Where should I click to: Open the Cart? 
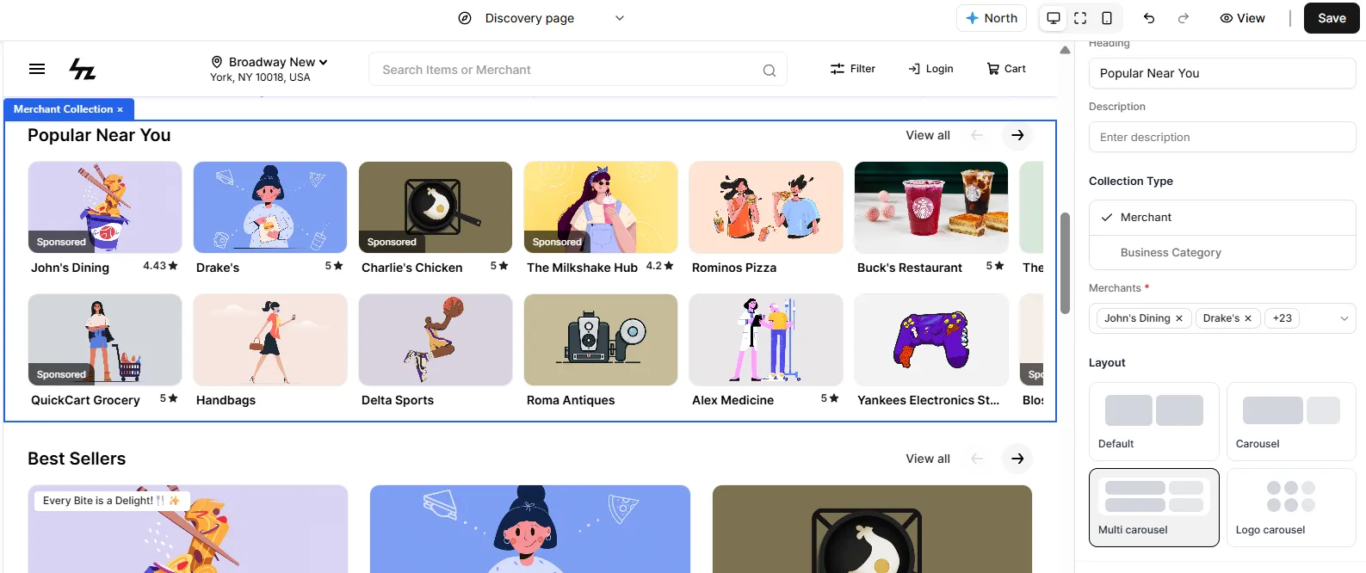click(1005, 69)
